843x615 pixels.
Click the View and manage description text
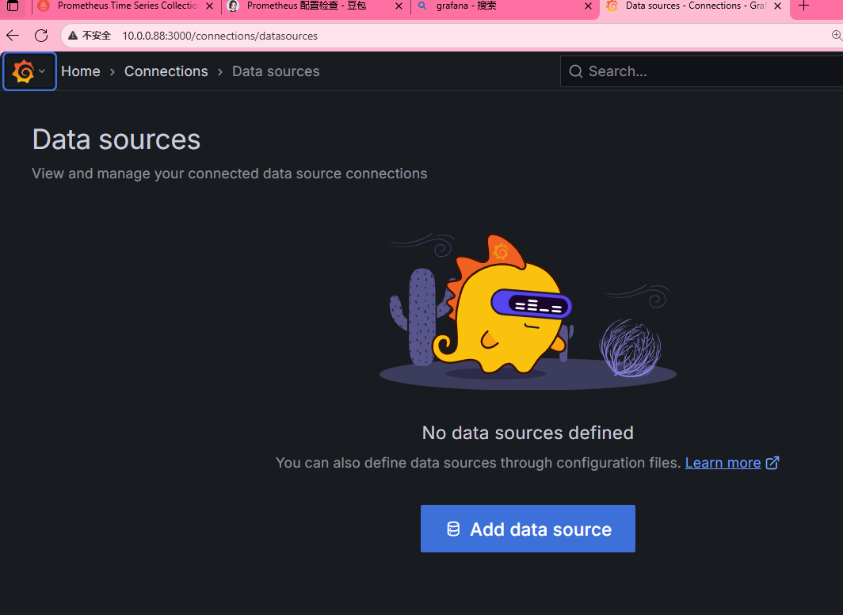(230, 174)
